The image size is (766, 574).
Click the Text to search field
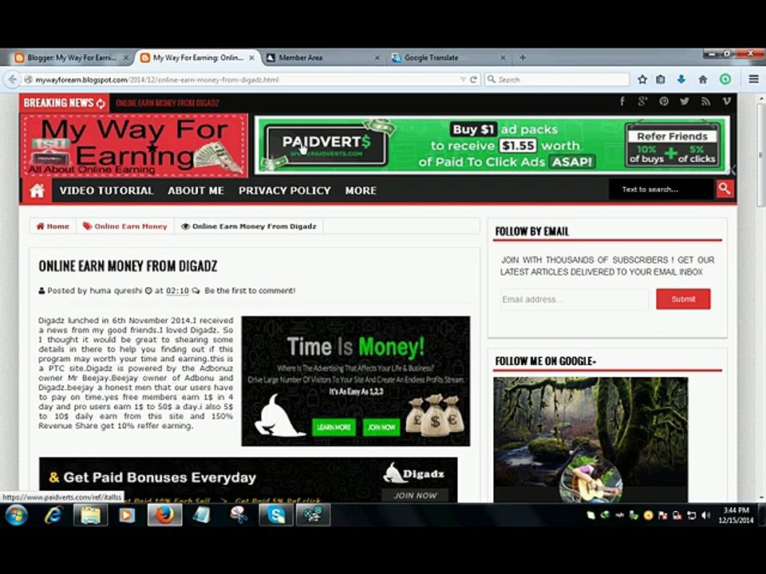pyautogui.click(x=661, y=190)
